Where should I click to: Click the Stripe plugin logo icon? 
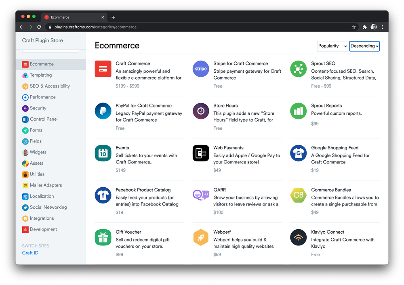click(201, 69)
